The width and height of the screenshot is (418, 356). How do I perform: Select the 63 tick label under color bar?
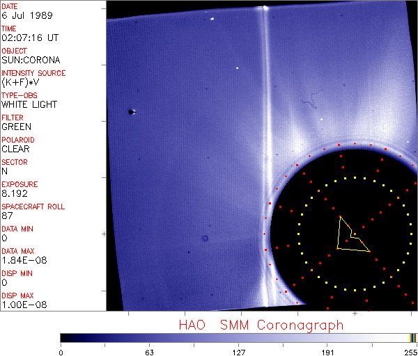tap(149, 351)
